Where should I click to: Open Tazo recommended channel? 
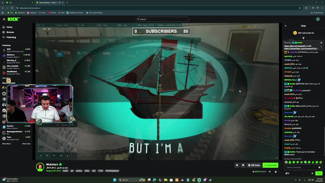(16, 138)
